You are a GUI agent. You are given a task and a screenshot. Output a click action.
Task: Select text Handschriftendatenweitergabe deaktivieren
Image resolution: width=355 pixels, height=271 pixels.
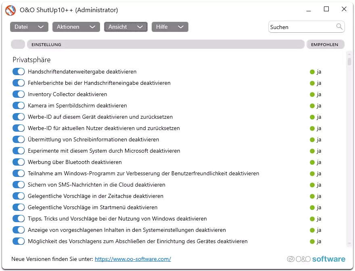[x=82, y=71]
